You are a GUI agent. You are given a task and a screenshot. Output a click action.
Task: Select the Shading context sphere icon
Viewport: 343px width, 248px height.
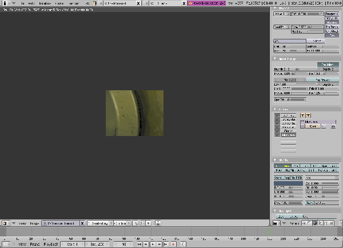(315, 223)
